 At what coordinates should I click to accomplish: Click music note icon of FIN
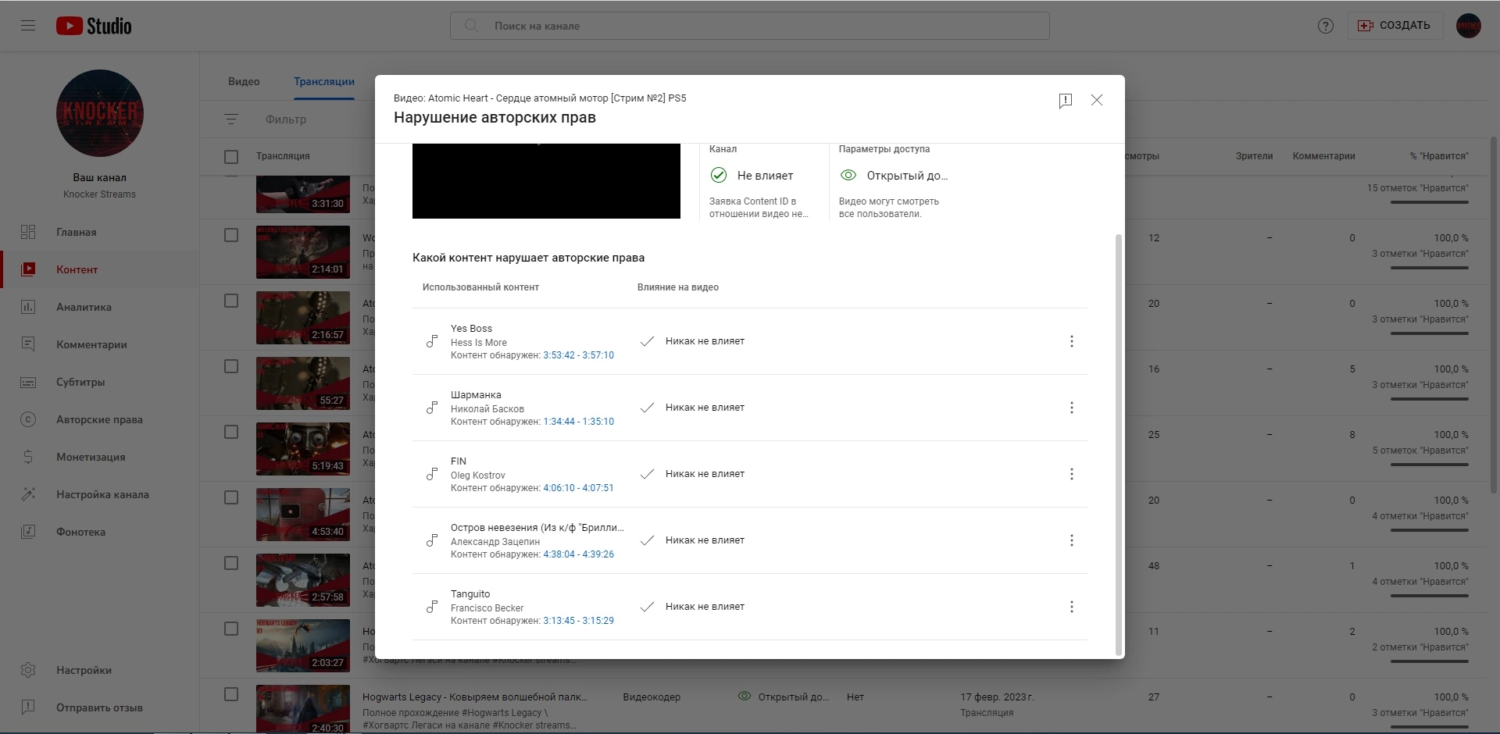[x=431, y=474]
